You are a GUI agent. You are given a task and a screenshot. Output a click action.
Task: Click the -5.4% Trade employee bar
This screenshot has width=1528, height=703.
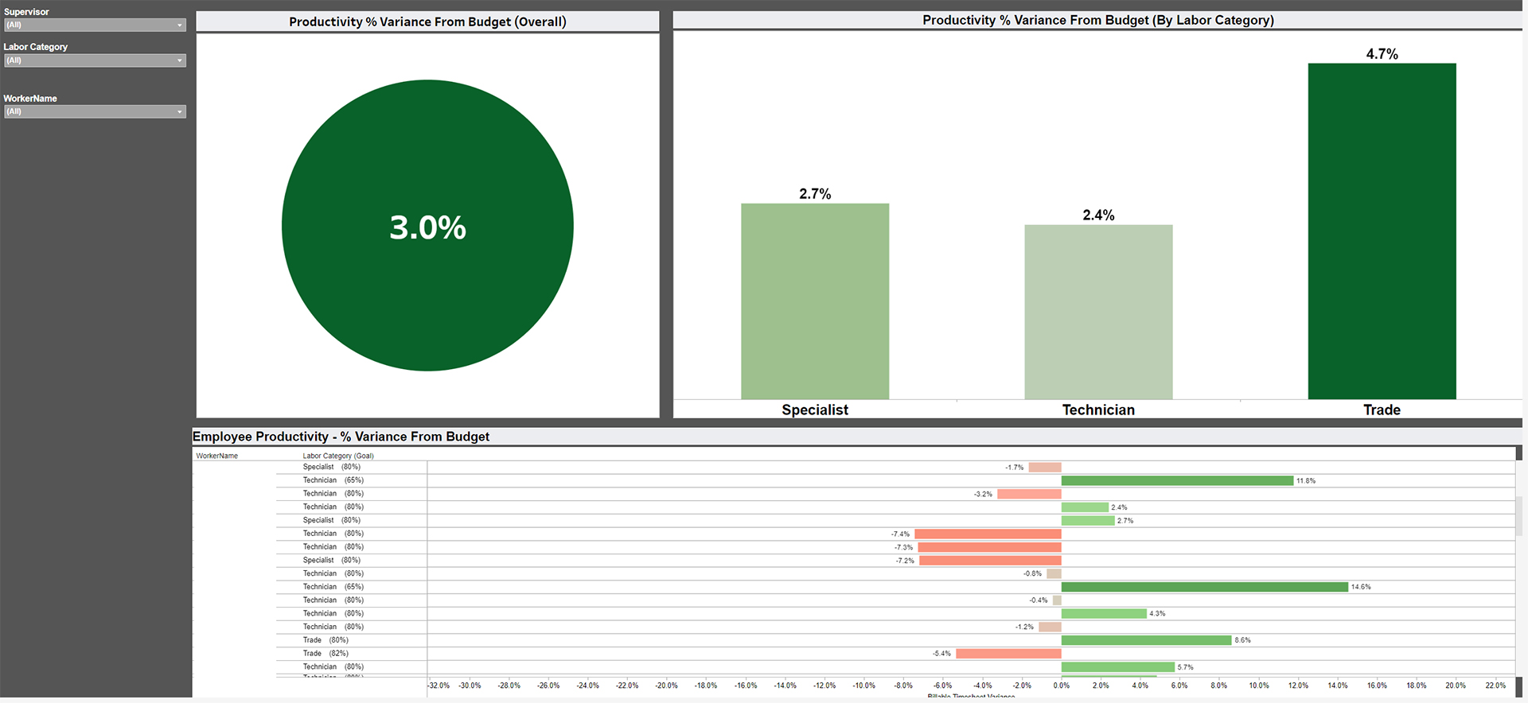pos(1008,654)
